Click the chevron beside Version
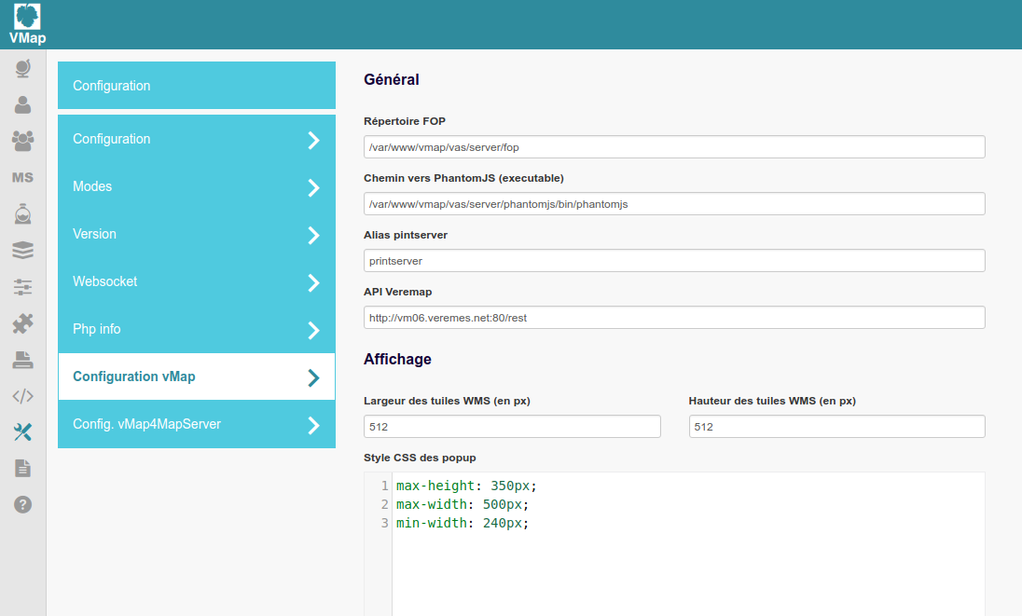Image resolution: width=1022 pixels, height=616 pixels. click(x=313, y=235)
